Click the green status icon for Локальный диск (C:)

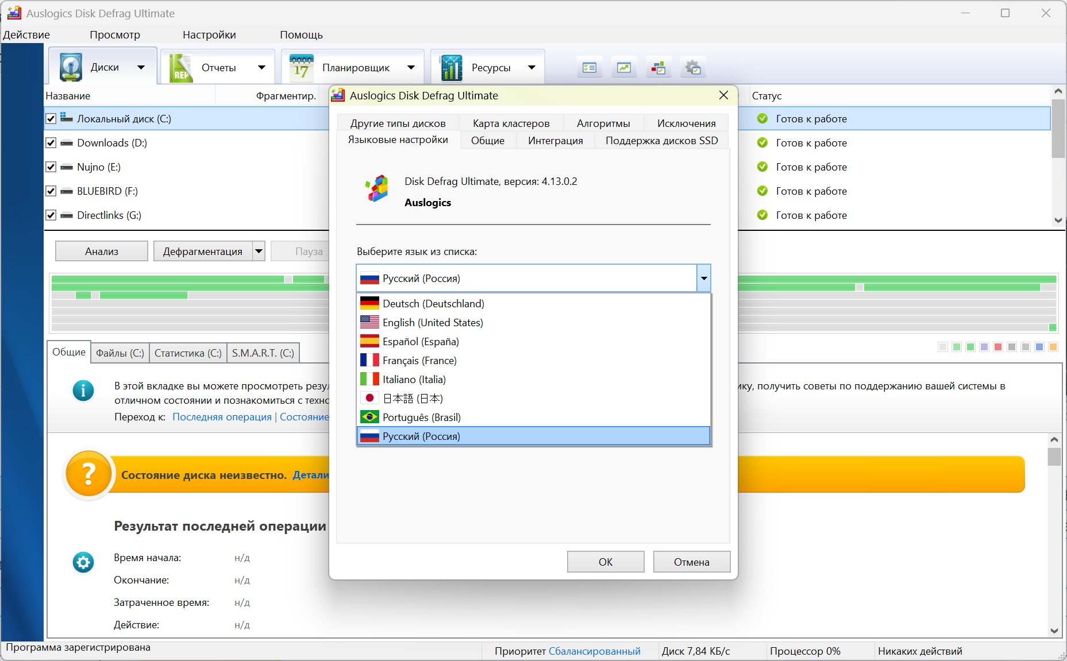762,118
